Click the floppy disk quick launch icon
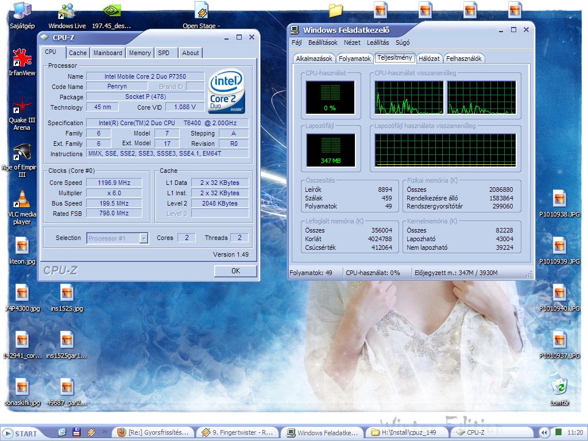The image size is (588, 441). (x=77, y=432)
